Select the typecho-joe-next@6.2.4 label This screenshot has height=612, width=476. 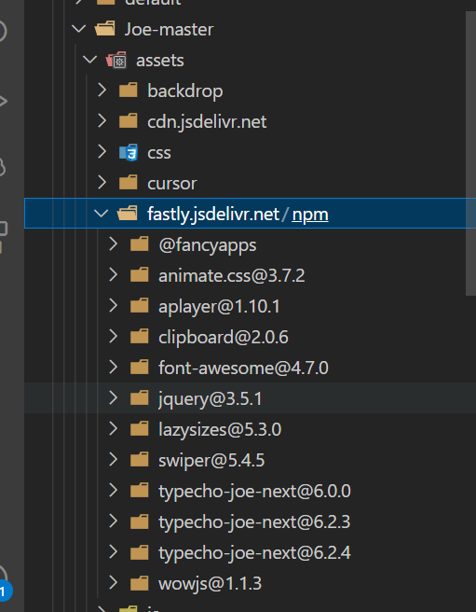(x=254, y=552)
